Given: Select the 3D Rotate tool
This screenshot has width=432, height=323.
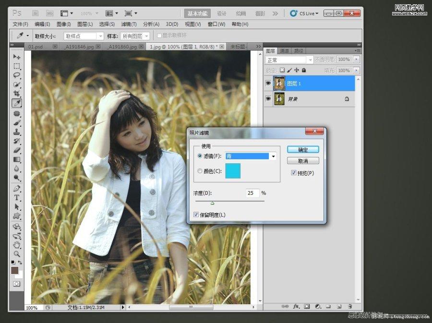Looking at the screenshot, I should coord(17,227).
